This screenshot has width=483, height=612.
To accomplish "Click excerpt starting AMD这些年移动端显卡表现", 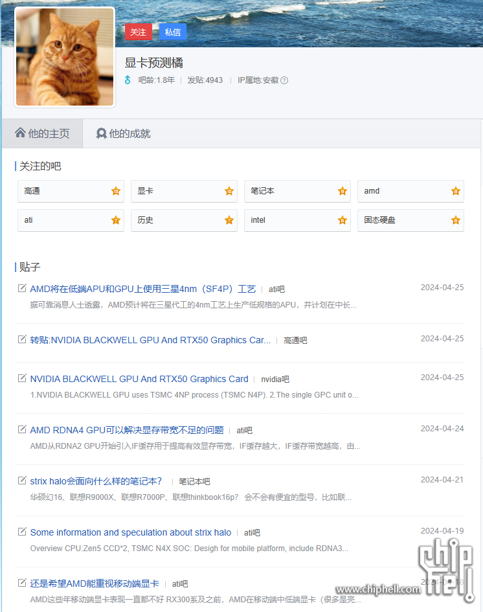I will [195, 600].
